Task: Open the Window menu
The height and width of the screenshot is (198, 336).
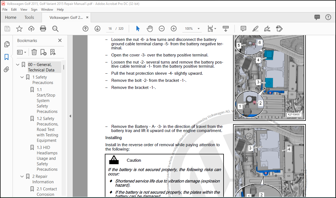Action: [47, 9]
